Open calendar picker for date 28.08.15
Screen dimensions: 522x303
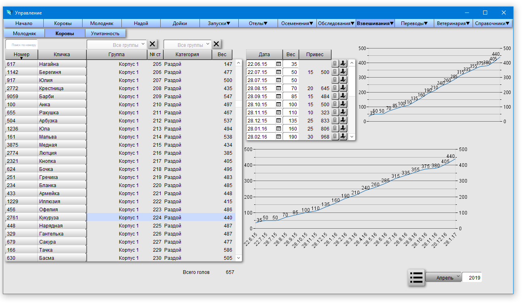point(278,88)
